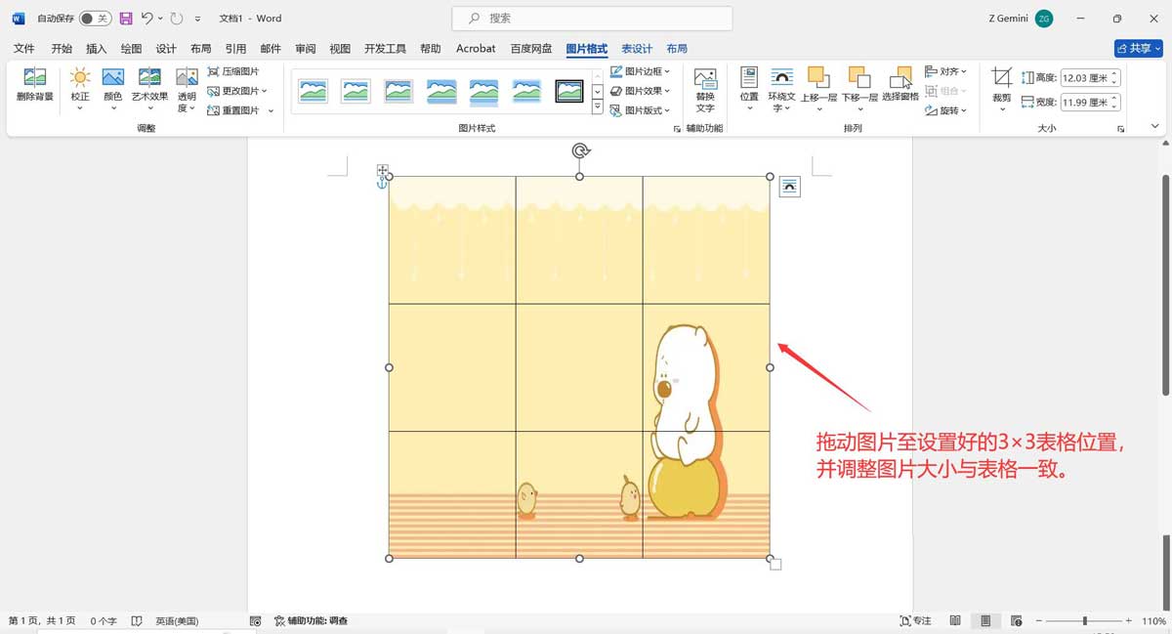Click the 位置 (Position) icon

coord(749,88)
